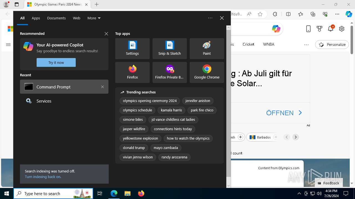Open the WNBA topic tab

268,44
